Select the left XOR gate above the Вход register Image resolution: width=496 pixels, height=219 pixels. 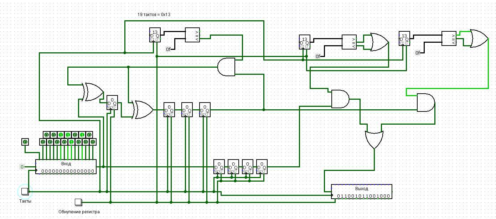point(93,92)
